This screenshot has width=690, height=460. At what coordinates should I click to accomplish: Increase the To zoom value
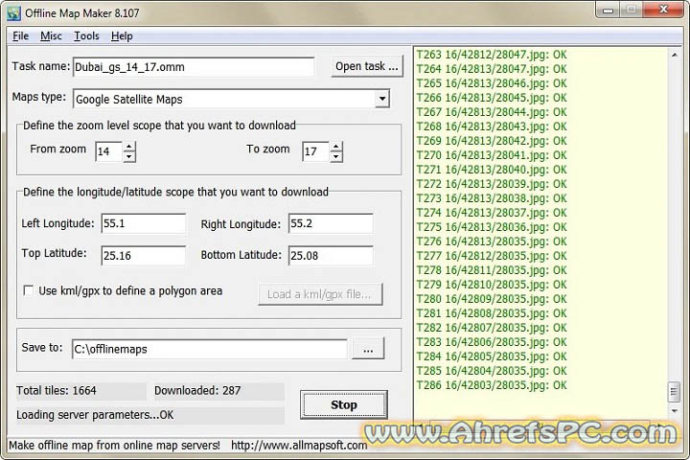click(335, 147)
